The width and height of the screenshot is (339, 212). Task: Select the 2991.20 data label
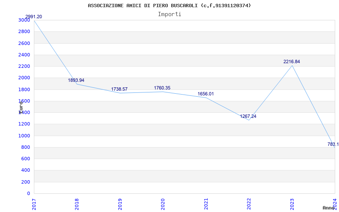coord(34,17)
